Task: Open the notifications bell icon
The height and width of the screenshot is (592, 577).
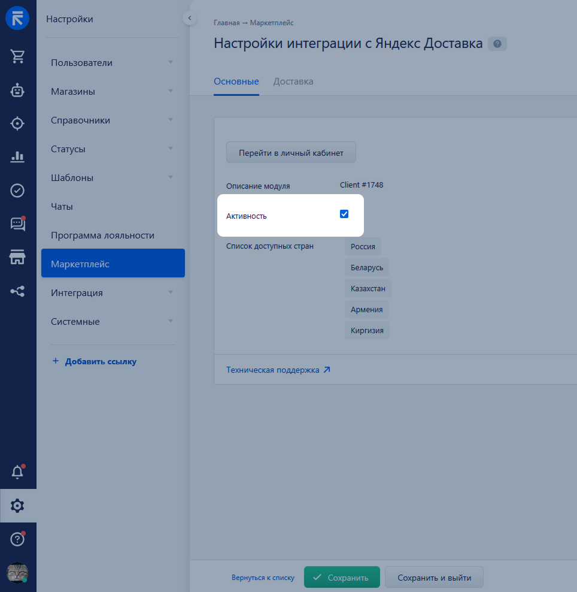Action: tap(17, 472)
